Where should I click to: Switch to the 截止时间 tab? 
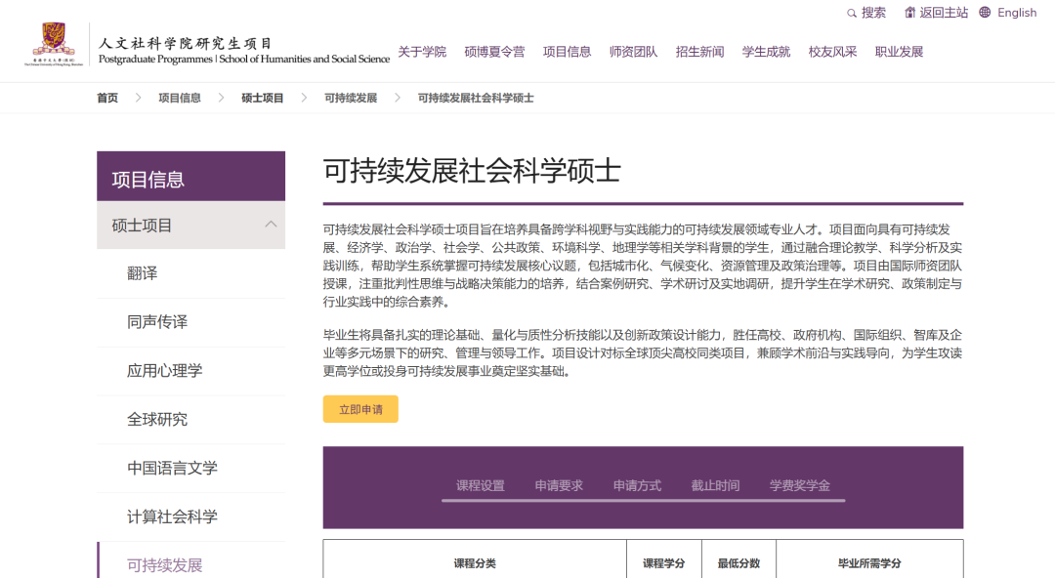point(714,484)
